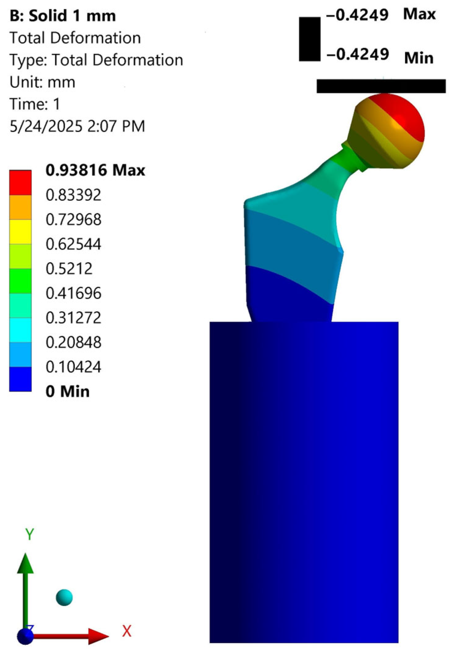Click the "0.72968" legend value

click(73, 219)
